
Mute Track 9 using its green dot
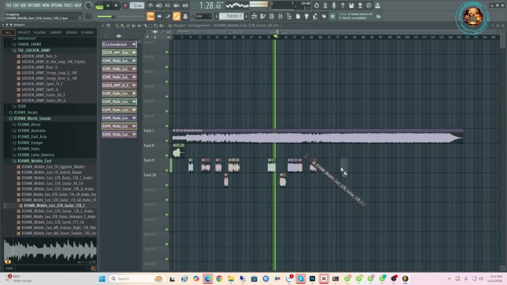click(x=167, y=171)
